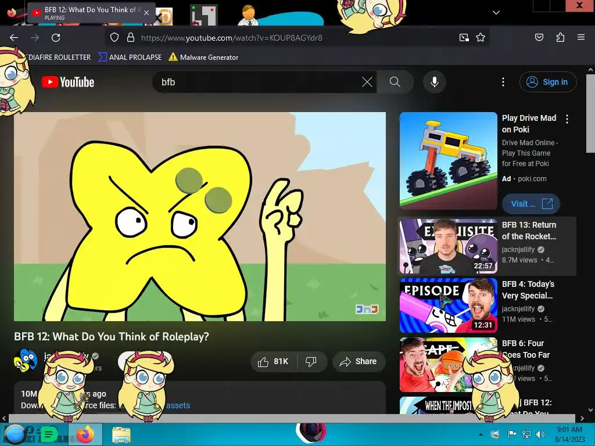
Task: Go to the YouTube home logo
Action: [x=68, y=82]
